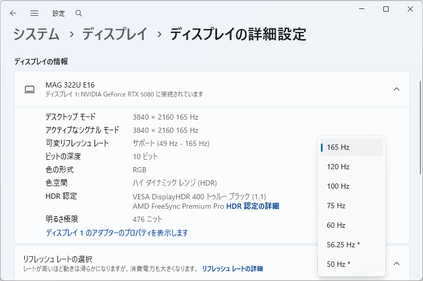Click the RGB color format value

click(x=140, y=170)
